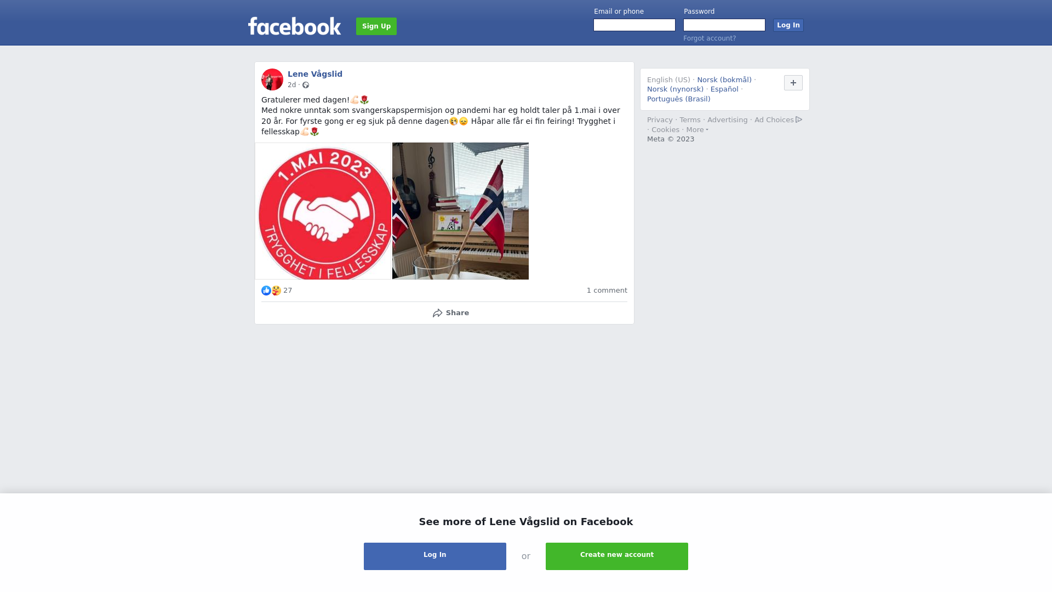View the 1 comment link

(x=607, y=291)
